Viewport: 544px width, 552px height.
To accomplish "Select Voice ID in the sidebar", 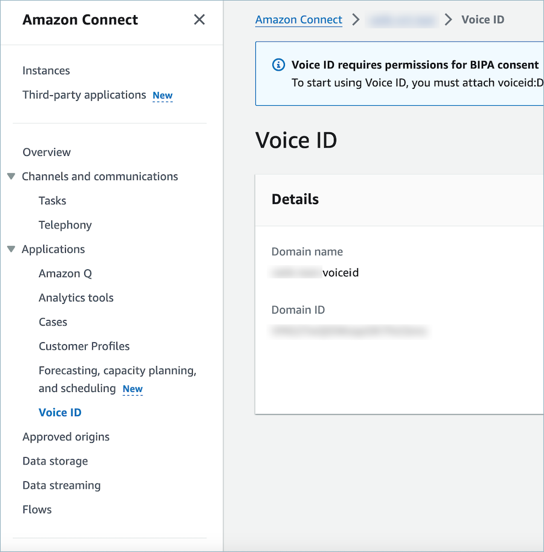I will click(x=60, y=412).
